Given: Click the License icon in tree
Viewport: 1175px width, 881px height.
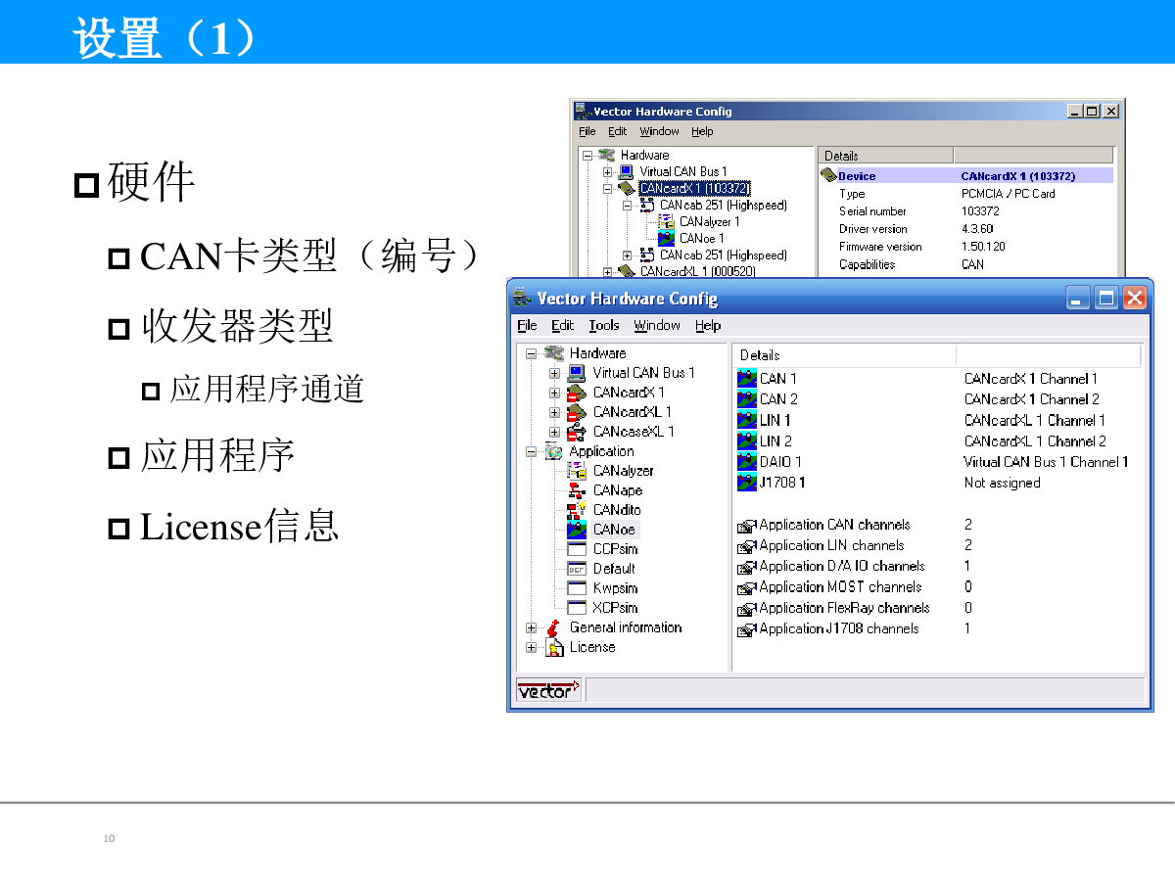Looking at the screenshot, I should [x=554, y=647].
